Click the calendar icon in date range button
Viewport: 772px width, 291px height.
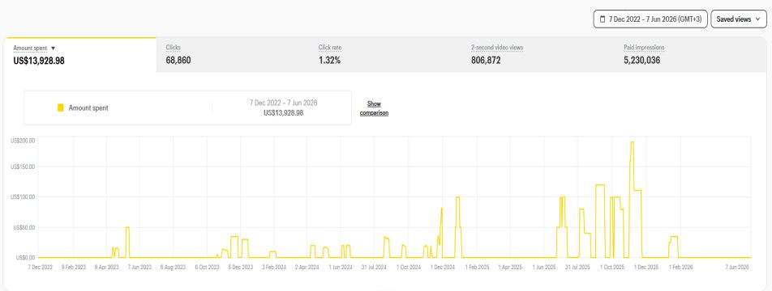click(x=603, y=19)
